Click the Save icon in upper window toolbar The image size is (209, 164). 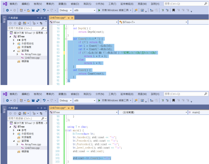(x=33, y=10)
